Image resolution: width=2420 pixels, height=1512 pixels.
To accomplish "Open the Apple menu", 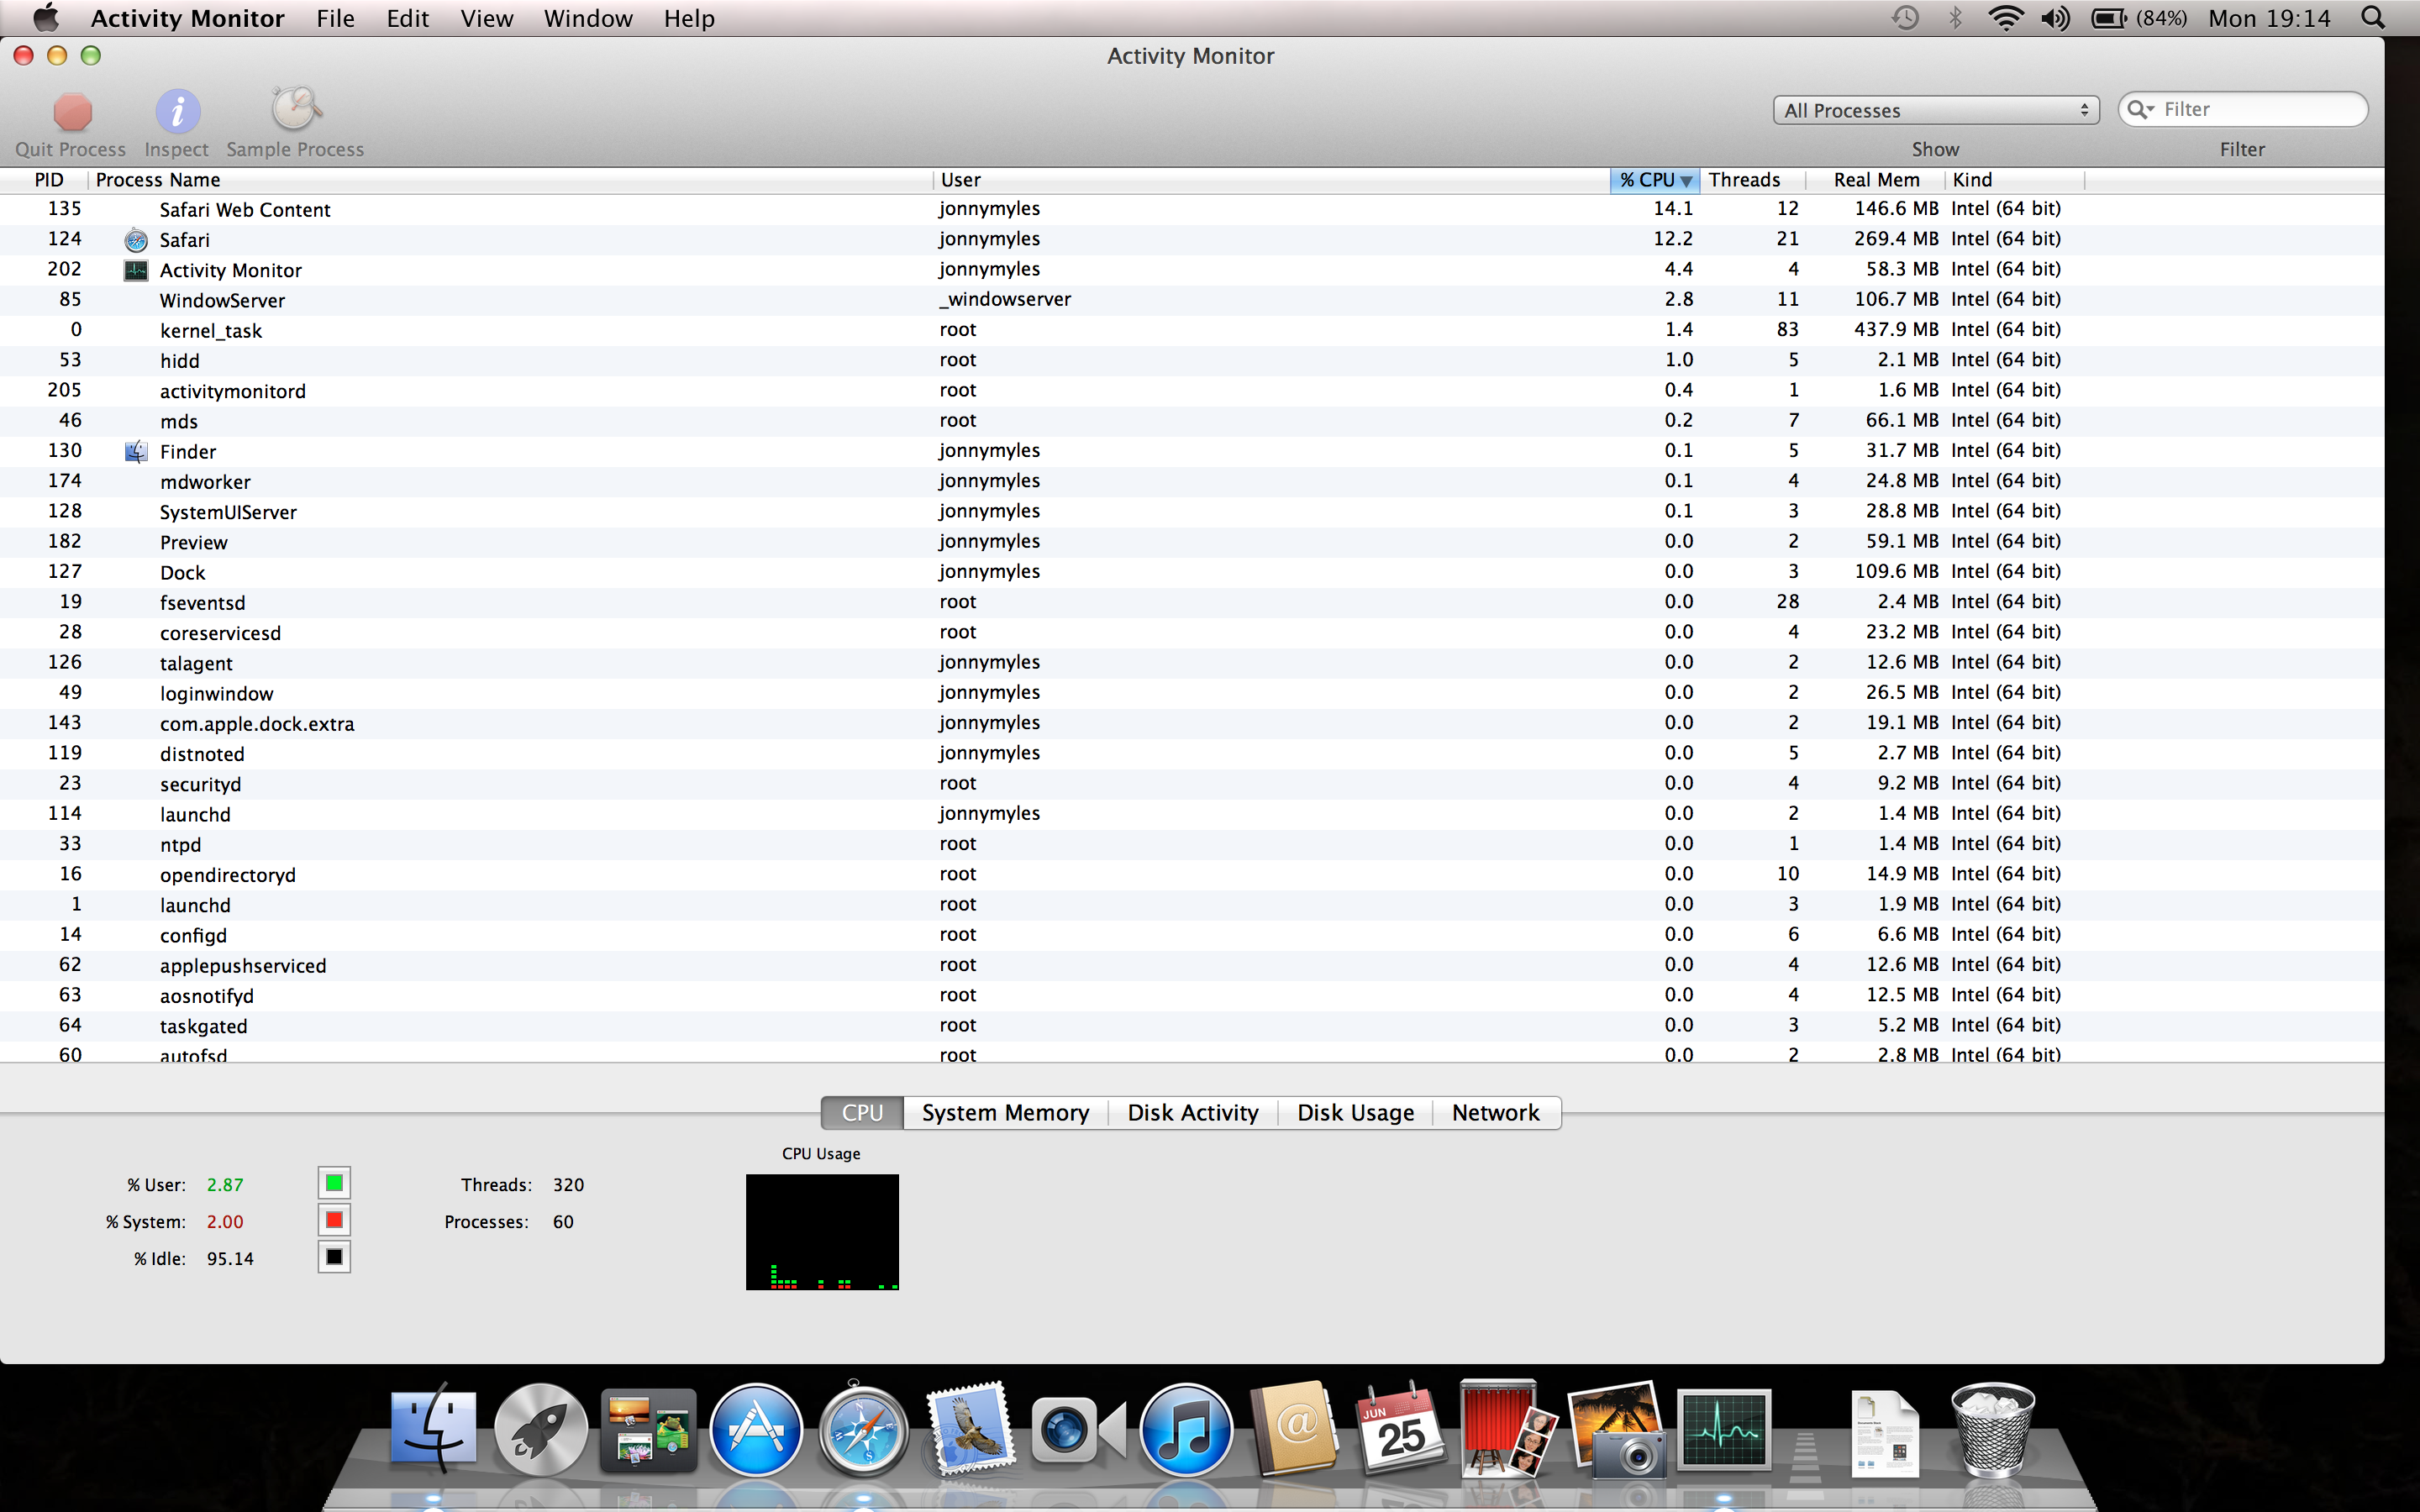I will click(46, 18).
